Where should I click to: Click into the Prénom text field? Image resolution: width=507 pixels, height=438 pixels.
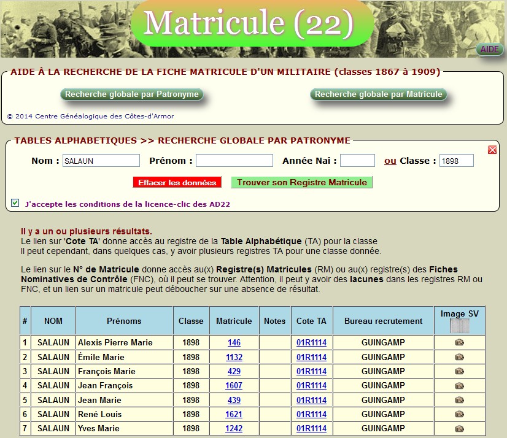(x=234, y=161)
